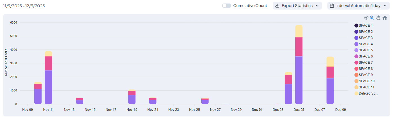Toggle SPACE 4 series visibility in legend
393x117 pixels.
366,44
